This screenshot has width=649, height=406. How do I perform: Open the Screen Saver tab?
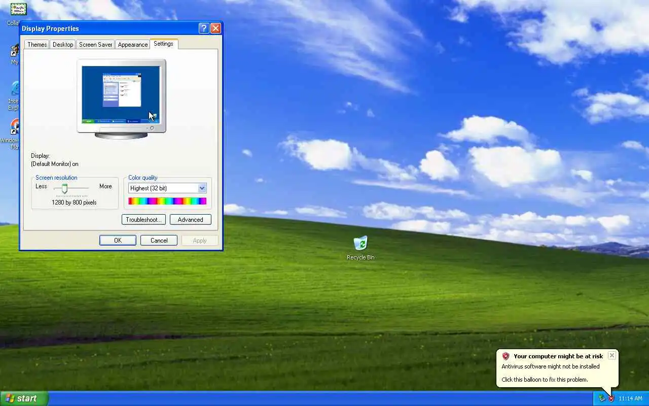coord(95,45)
